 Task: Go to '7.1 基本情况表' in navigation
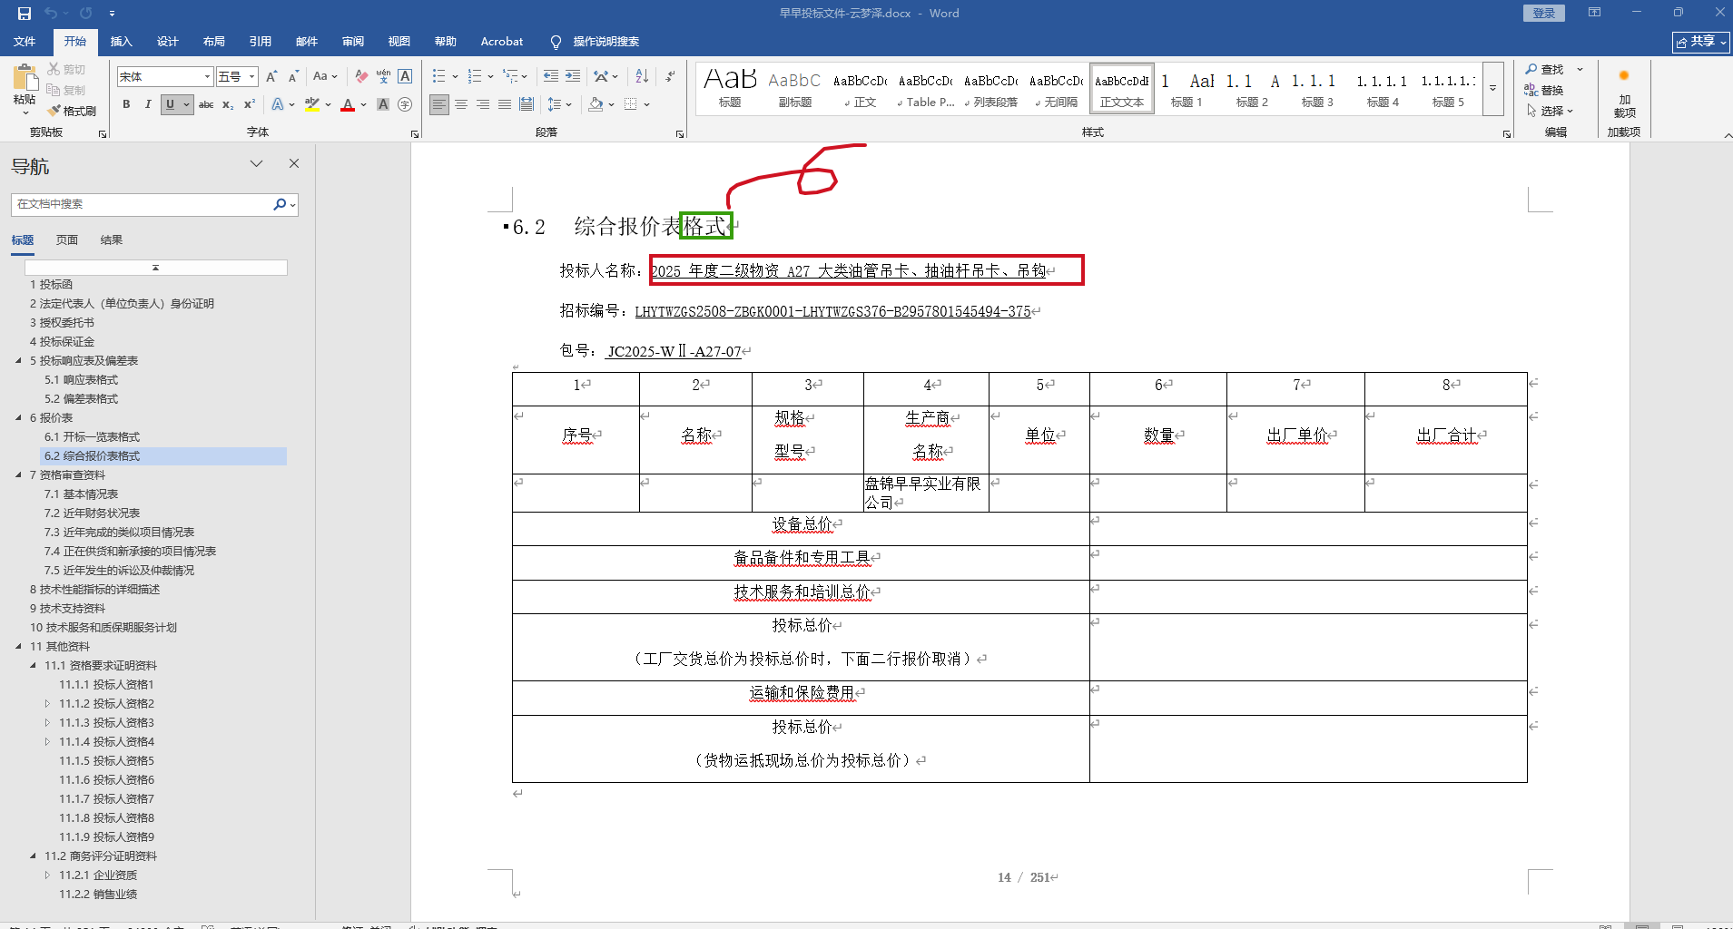tap(81, 494)
